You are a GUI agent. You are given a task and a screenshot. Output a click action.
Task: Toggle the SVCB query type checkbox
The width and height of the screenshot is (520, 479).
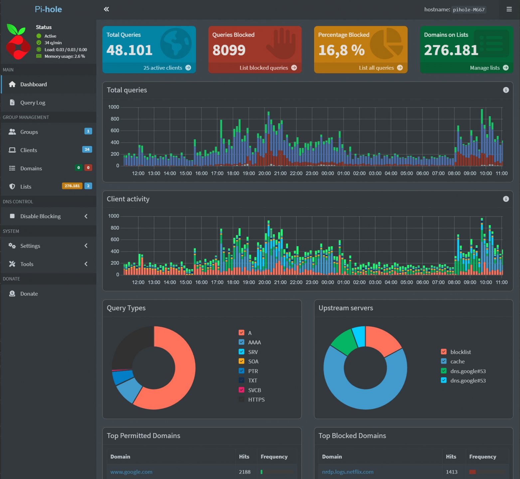coord(242,390)
